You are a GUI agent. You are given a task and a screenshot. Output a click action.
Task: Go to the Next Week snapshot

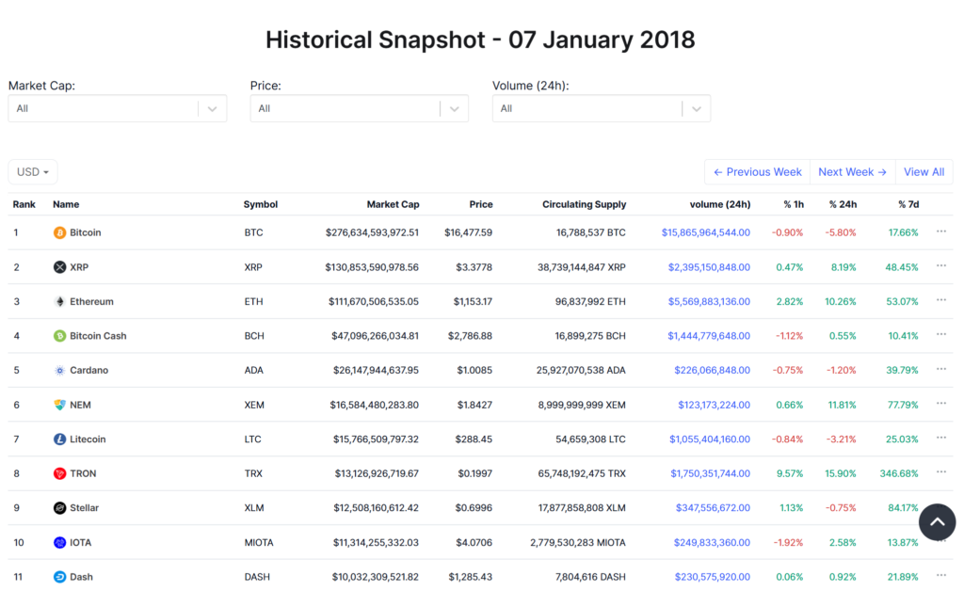click(x=853, y=172)
